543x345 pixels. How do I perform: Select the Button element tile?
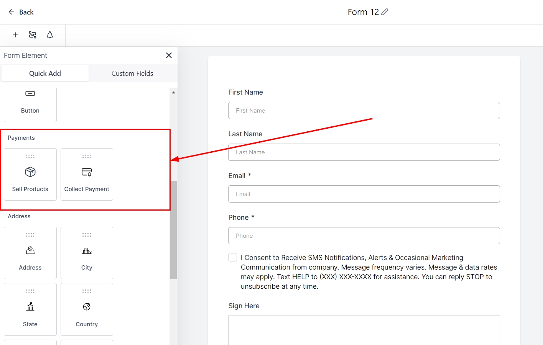[x=30, y=104]
